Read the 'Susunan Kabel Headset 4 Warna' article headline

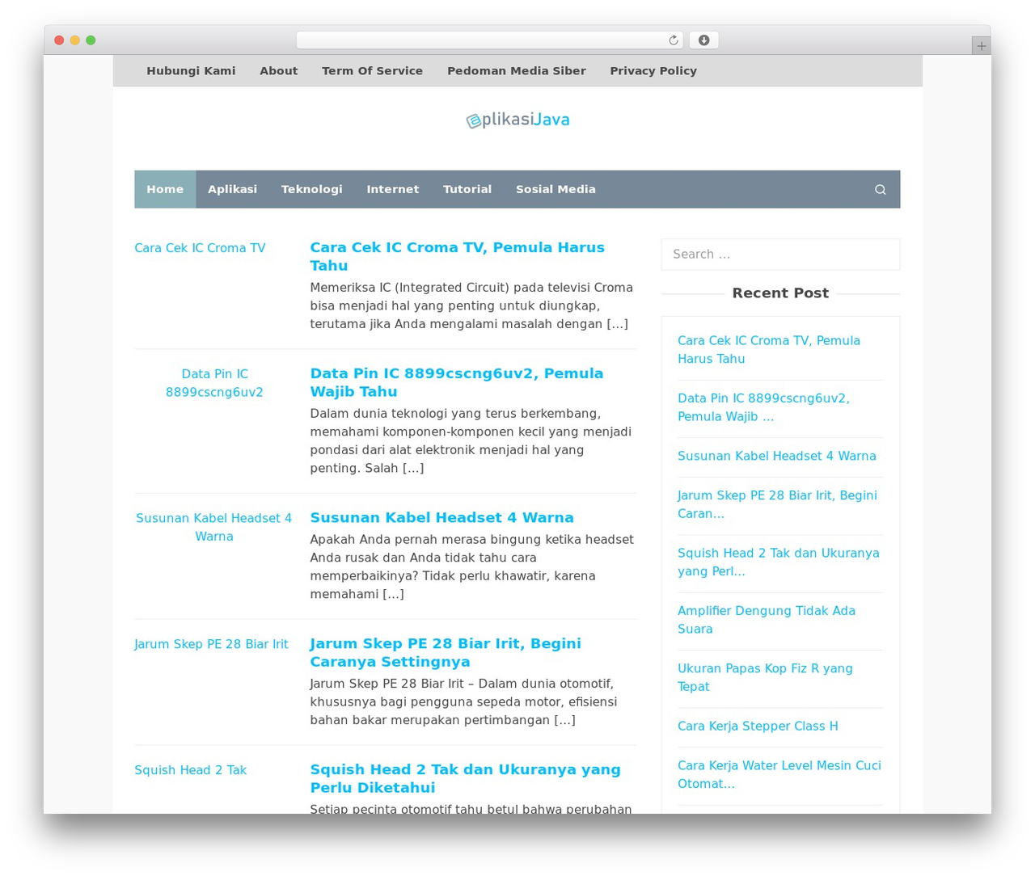441,517
